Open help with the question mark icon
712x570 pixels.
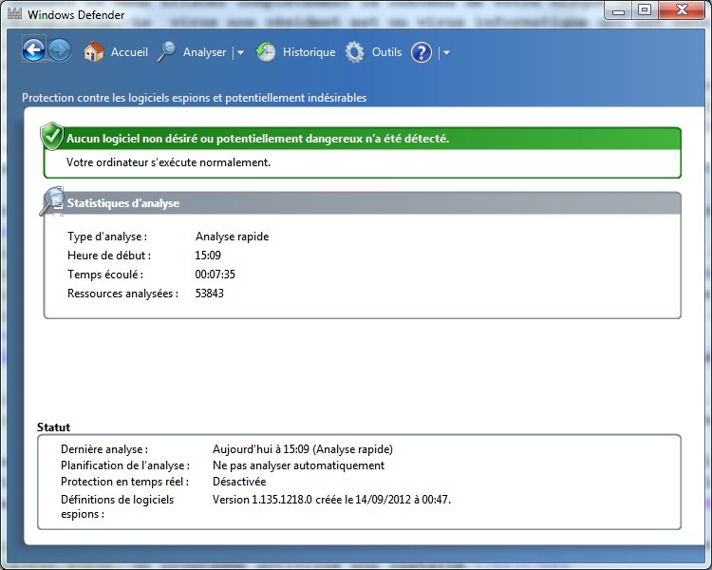422,53
